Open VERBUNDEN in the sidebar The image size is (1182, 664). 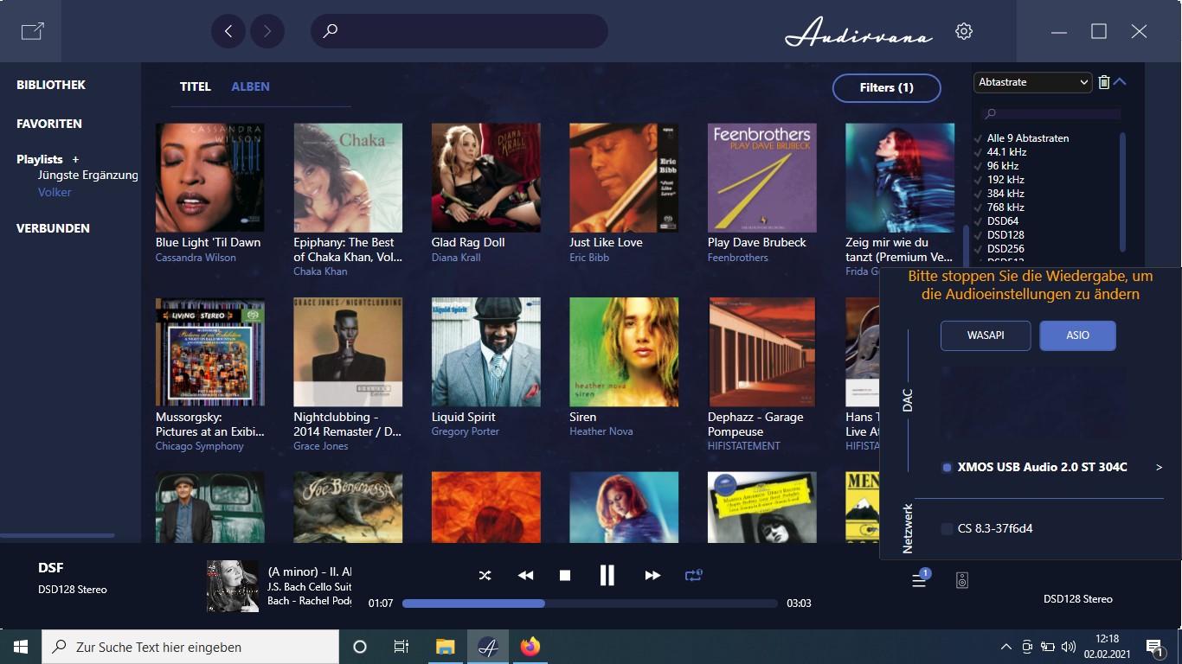click(53, 228)
